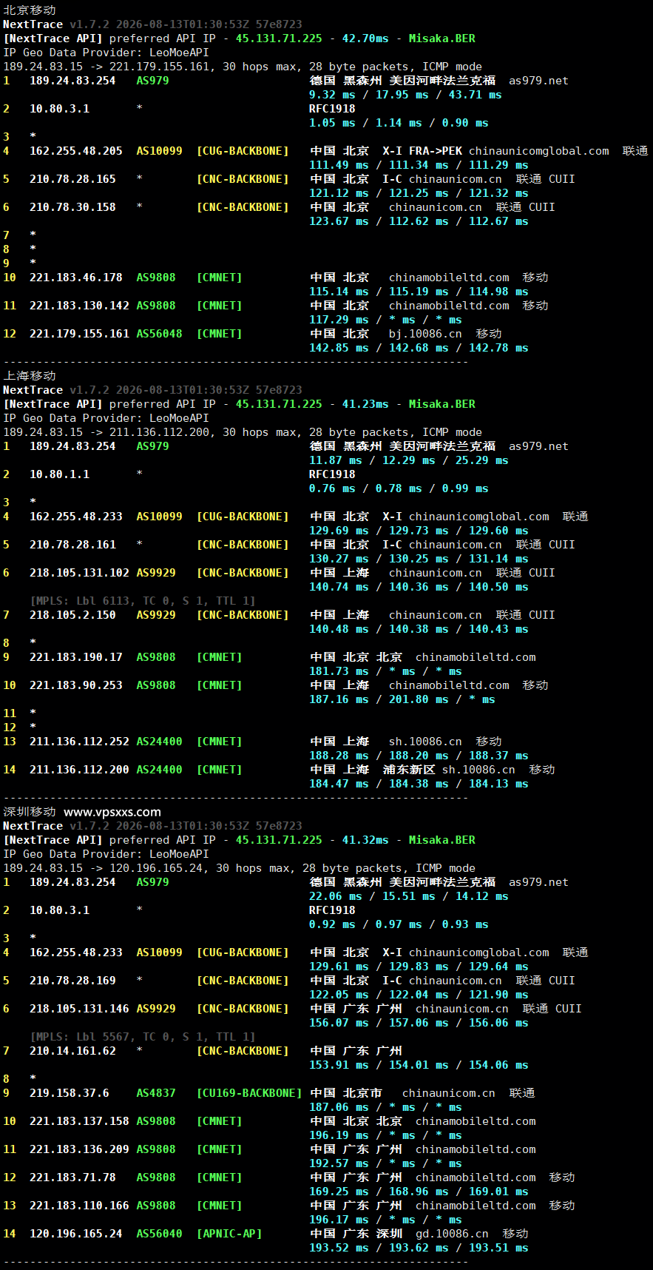The image size is (653, 1270).
Task: Click hop IP 219.158.37.6
Action: 70,1093
